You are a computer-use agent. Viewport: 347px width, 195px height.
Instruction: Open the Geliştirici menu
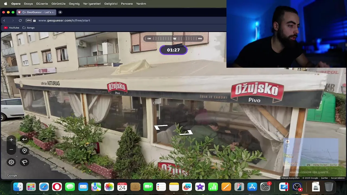(x=111, y=4)
